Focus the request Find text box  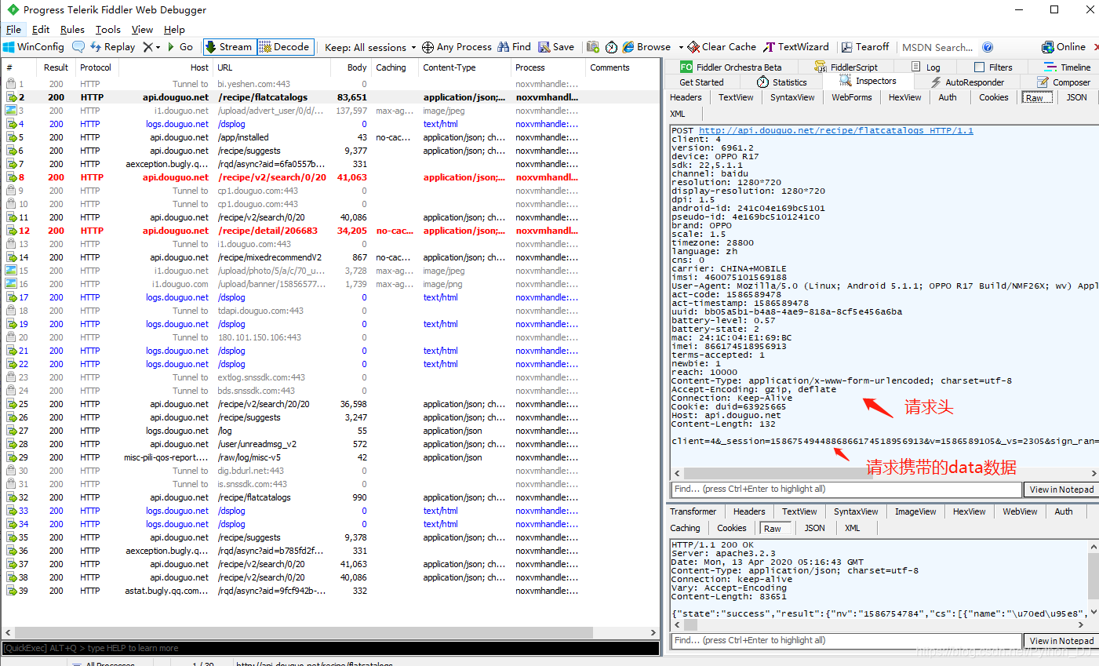click(846, 489)
